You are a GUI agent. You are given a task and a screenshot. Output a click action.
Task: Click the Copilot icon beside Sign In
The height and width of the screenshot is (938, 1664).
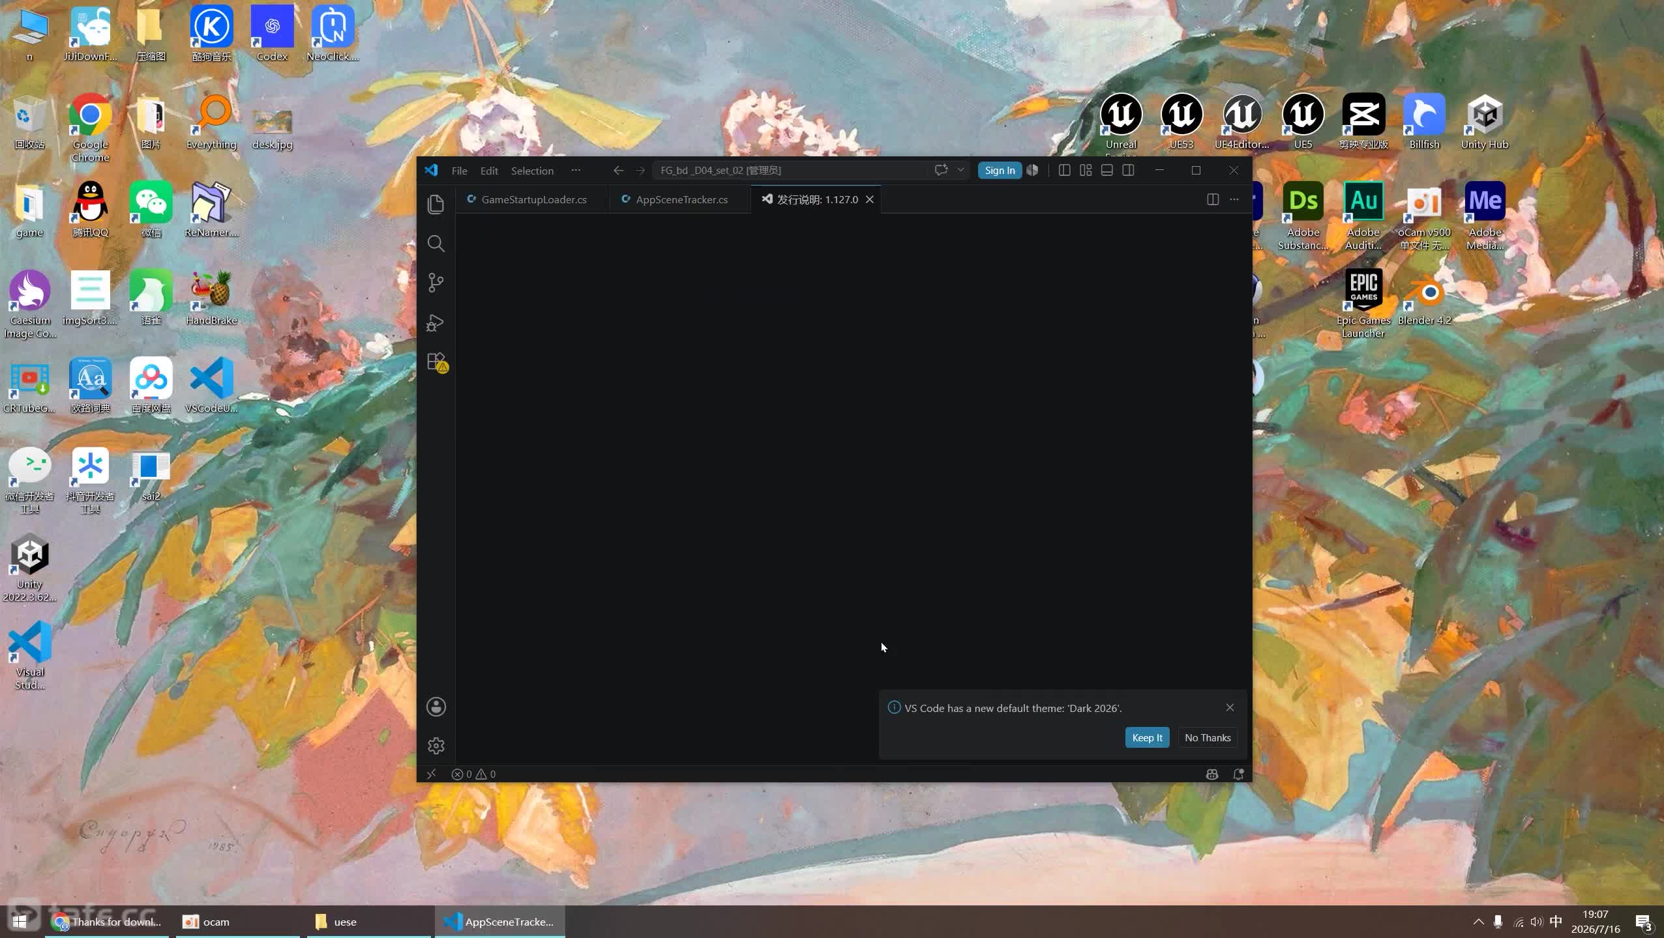coord(1032,170)
